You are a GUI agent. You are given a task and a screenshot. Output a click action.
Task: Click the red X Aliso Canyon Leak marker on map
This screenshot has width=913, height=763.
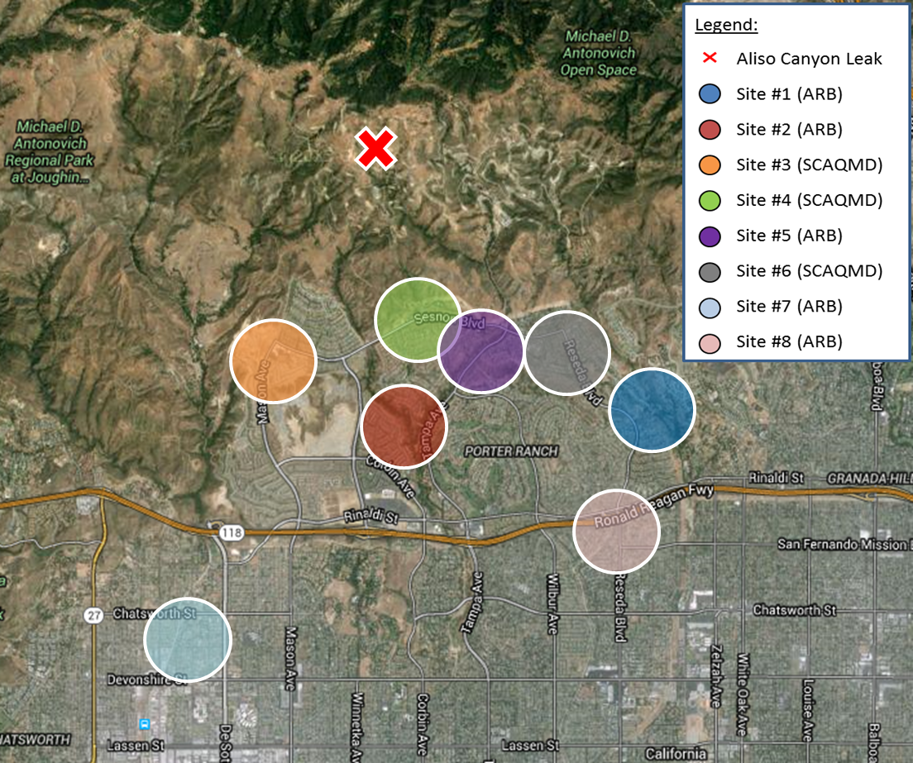point(376,149)
